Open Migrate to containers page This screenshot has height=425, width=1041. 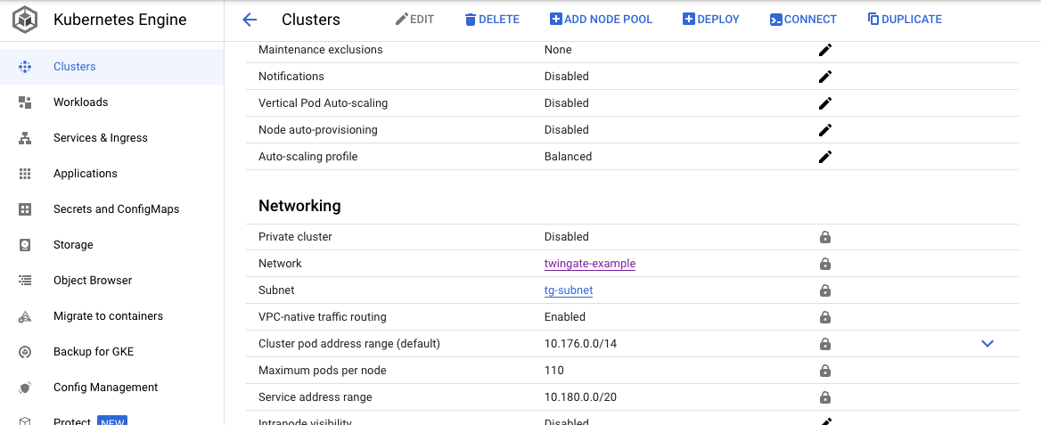(111, 316)
